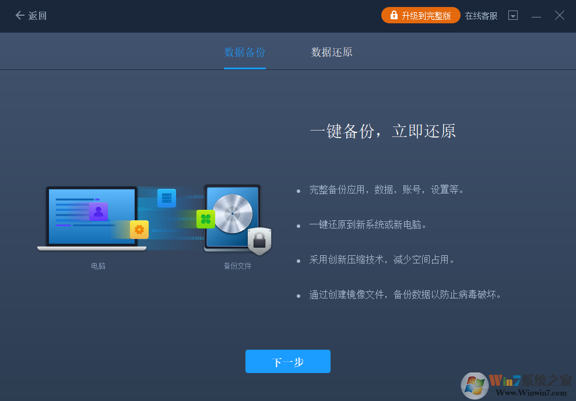Click the orange gear icon on the laptop
The height and width of the screenshot is (401, 576).
pyautogui.click(x=139, y=230)
